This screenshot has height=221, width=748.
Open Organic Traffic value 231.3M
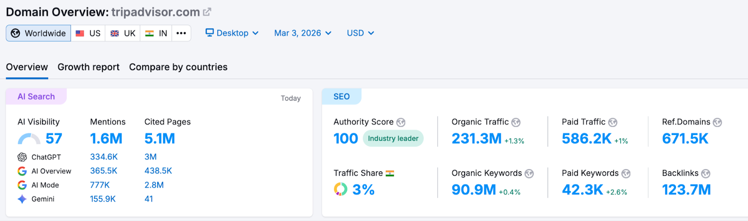pos(476,139)
